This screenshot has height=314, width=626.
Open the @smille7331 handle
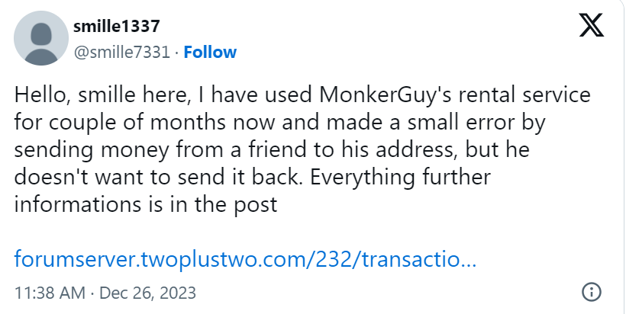(x=121, y=52)
